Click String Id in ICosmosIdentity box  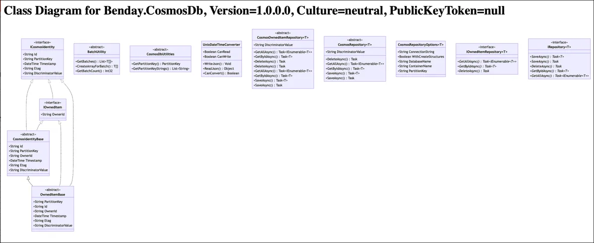(x=30, y=54)
